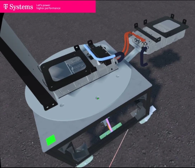Click the small green dot at the turntable center
Viewport: 195px width, 168px height.
coord(98,98)
